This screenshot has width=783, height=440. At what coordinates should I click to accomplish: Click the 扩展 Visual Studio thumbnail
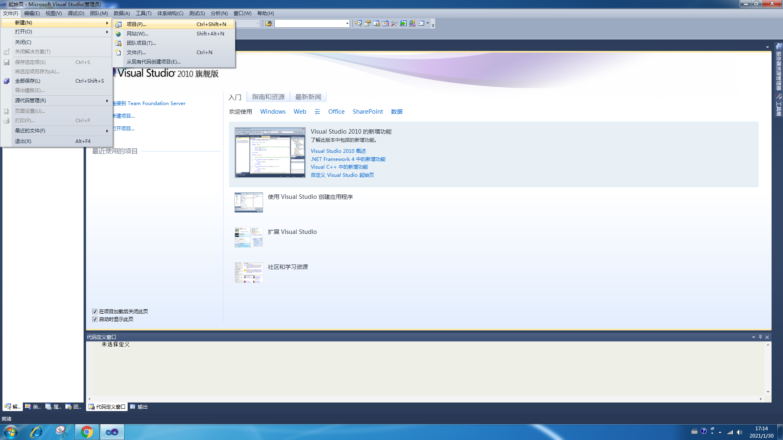[x=249, y=238]
